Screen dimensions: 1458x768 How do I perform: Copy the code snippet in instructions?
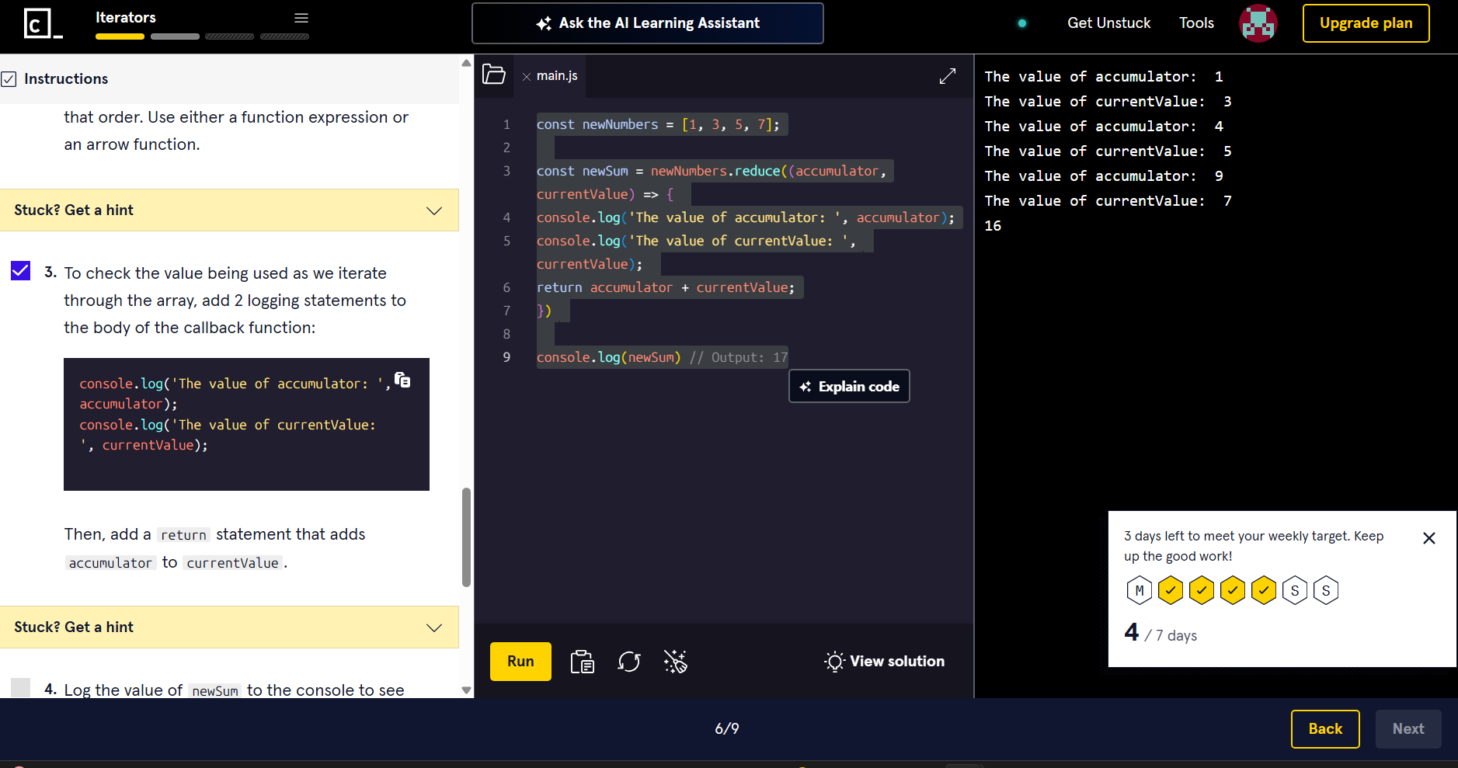(402, 380)
